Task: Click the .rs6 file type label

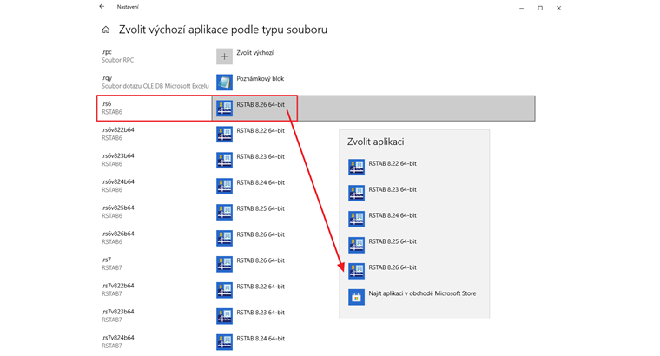Action: click(x=107, y=104)
